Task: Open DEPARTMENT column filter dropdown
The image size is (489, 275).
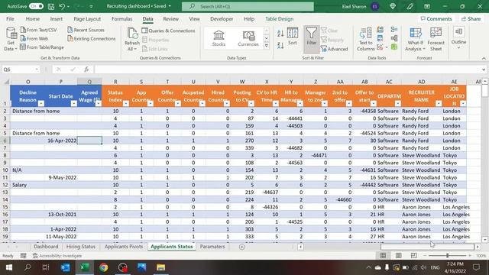Action: pyautogui.click(x=397, y=104)
